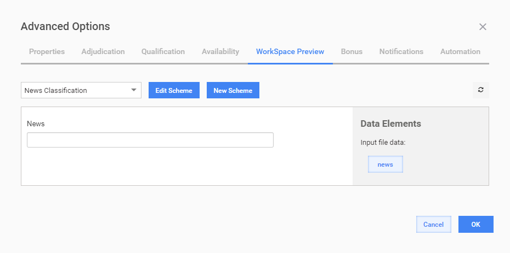Select the WorkSpace Preview tab
The height and width of the screenshot is (253, 510).
pos(290,51)
